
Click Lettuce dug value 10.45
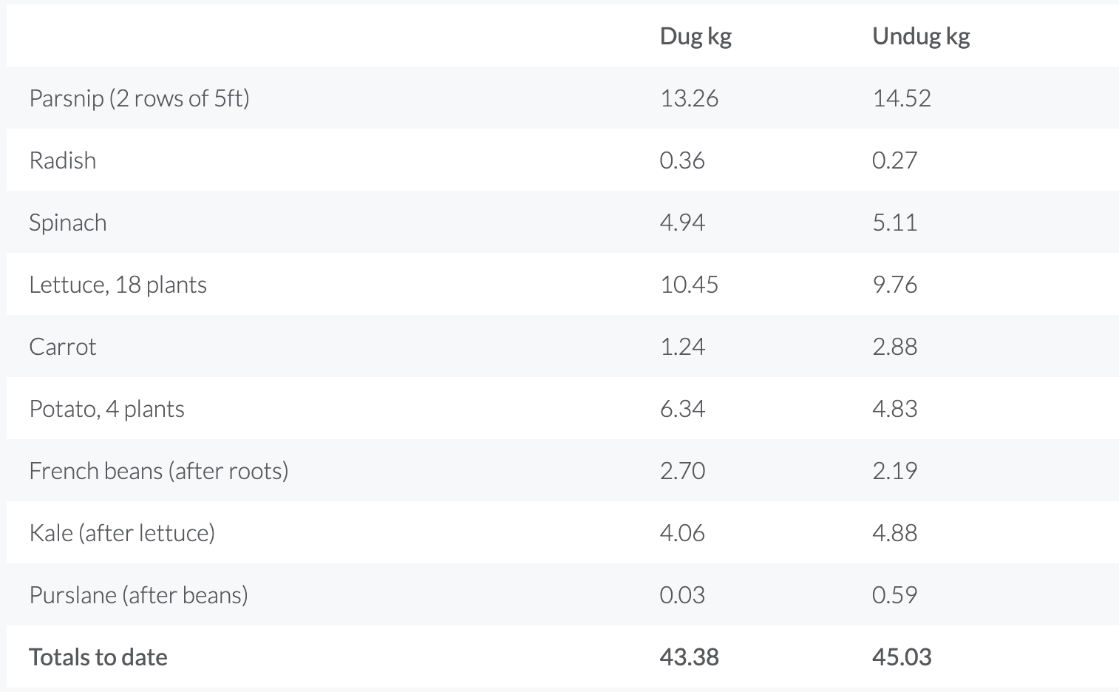pos(689,285)
